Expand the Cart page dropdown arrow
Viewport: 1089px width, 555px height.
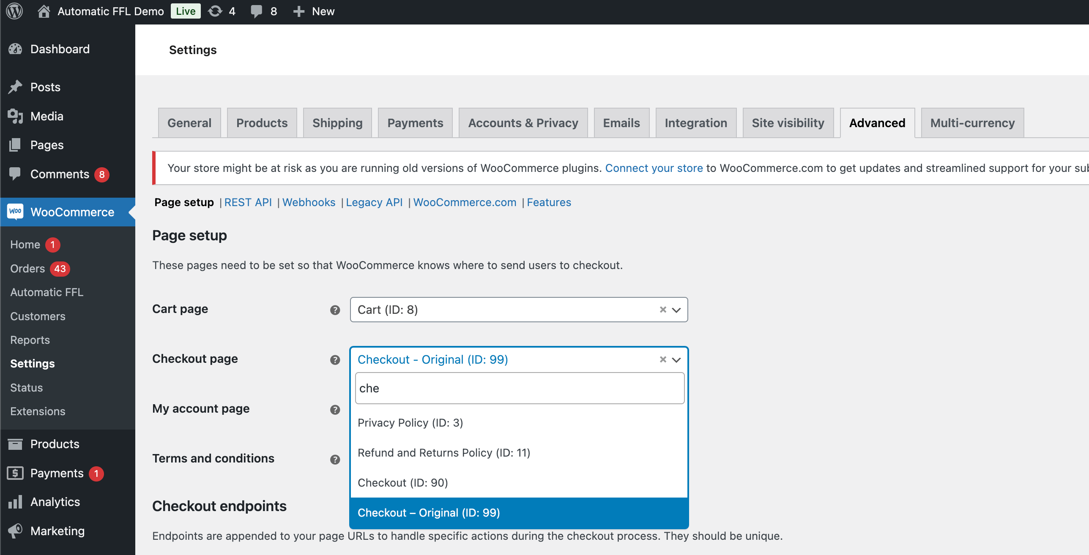[676, 310]
